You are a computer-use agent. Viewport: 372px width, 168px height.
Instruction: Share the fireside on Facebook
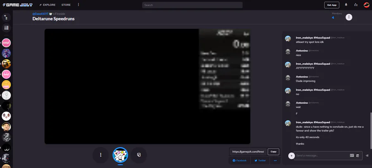tap(239, 161)
